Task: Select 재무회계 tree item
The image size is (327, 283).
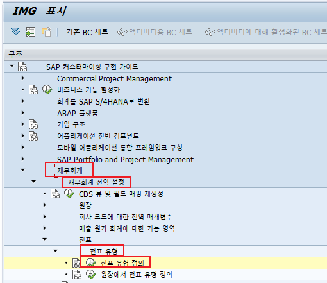Action: tap(70, 171)
